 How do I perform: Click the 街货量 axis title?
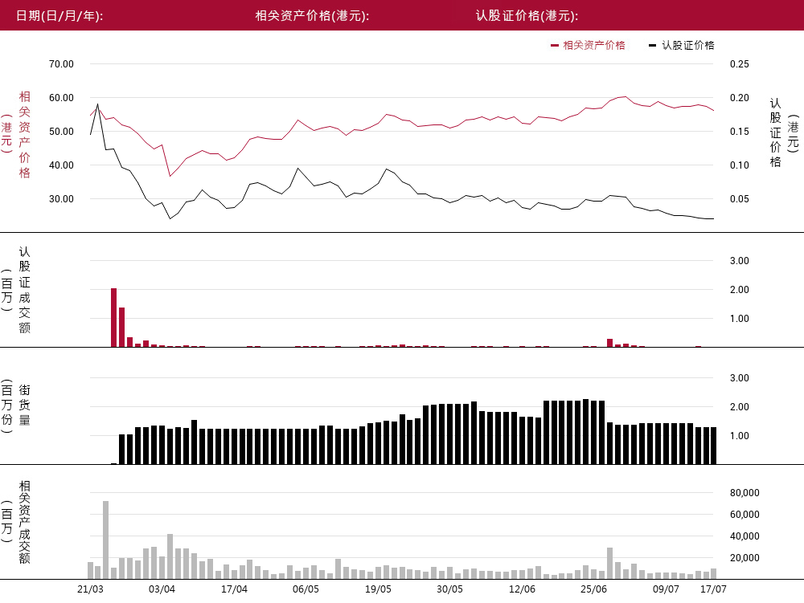click(x=25, y=405)
